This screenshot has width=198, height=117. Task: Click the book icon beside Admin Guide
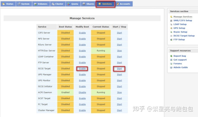[x=171, y=67]
